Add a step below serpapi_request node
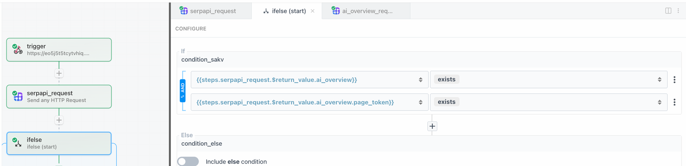This screenshot has width=686, height=166. coord(59,120)
